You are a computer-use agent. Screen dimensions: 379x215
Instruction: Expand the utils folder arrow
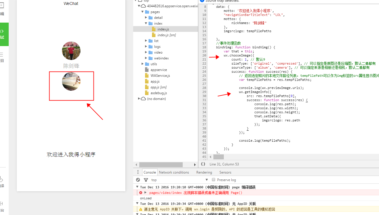click(x=142, y=64)
